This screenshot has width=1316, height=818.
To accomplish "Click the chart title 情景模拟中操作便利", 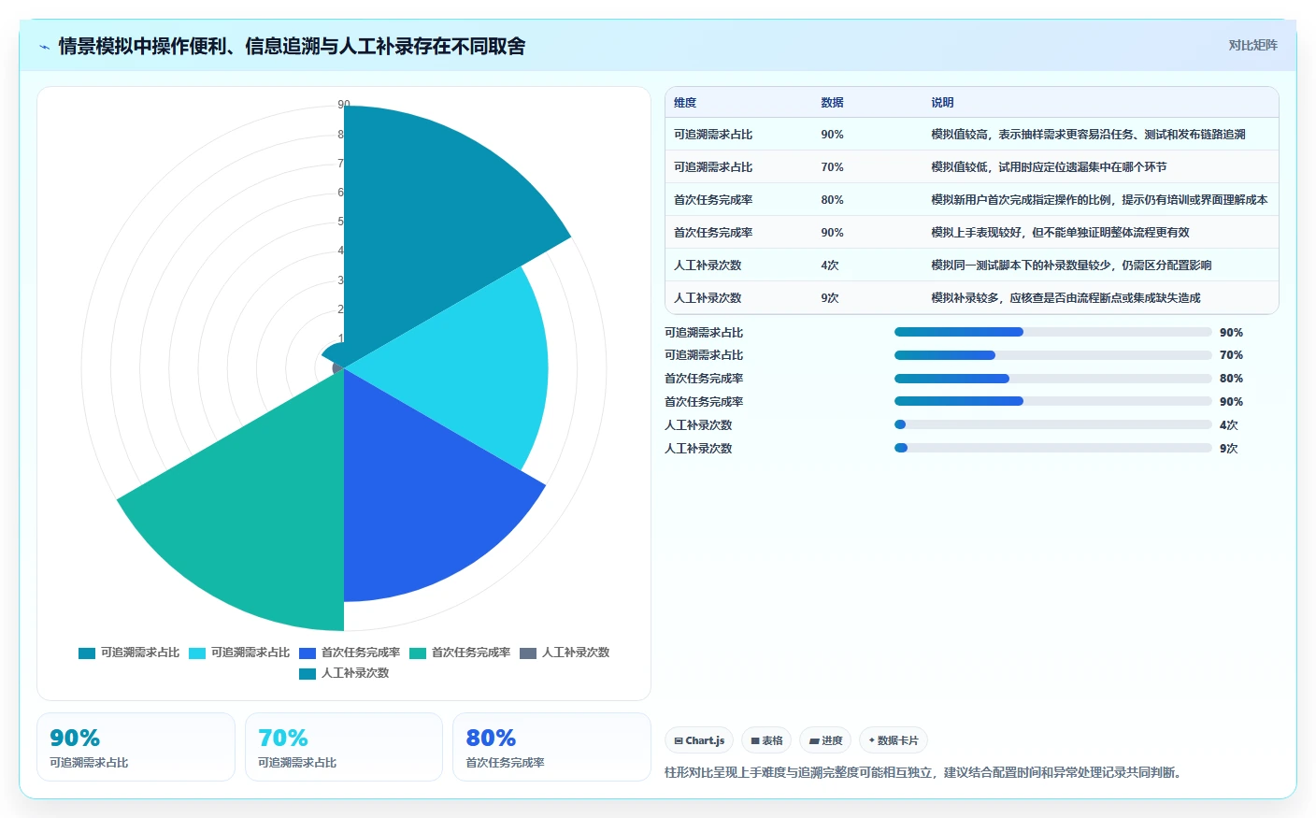I will [x=292, y=46].
